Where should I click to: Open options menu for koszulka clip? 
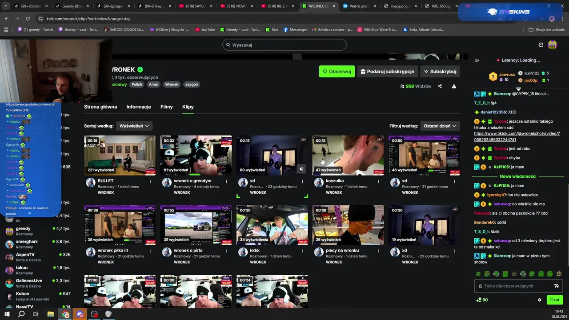tap(378, 181)
